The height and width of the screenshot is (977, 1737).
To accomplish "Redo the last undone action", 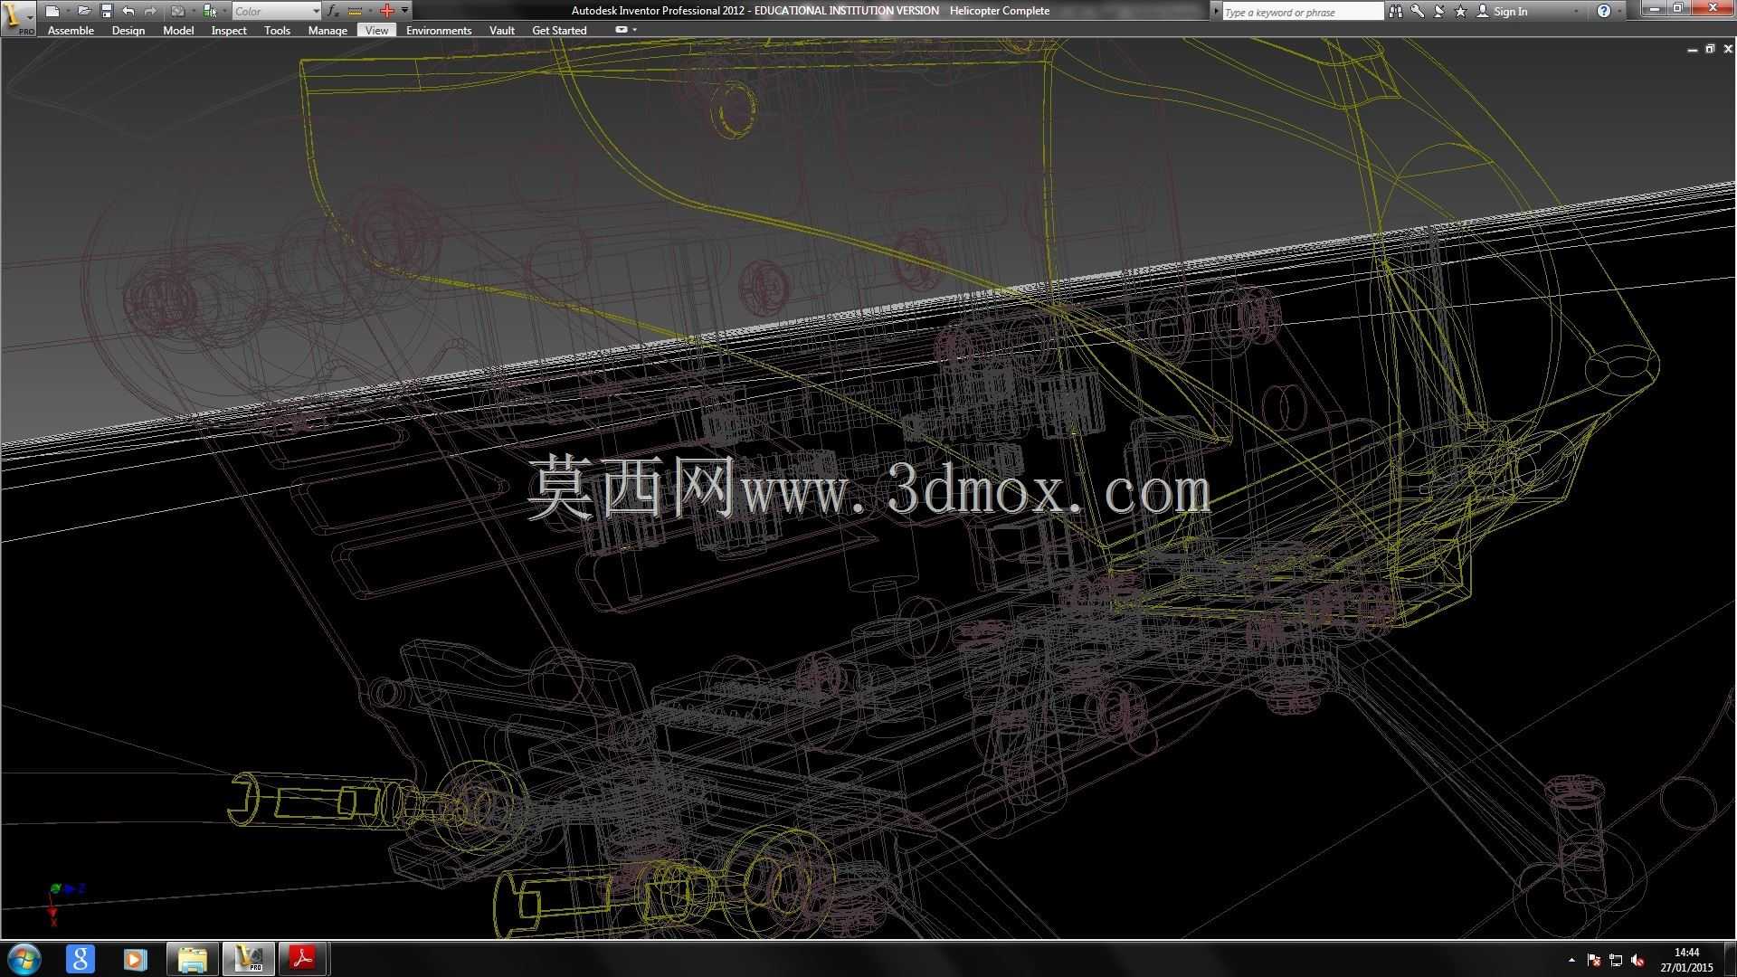I will 150,11.
